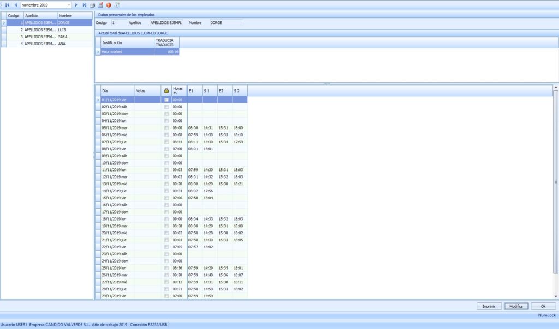
Task: Expand the Hour worked row indicator
Action: (98, 52)
